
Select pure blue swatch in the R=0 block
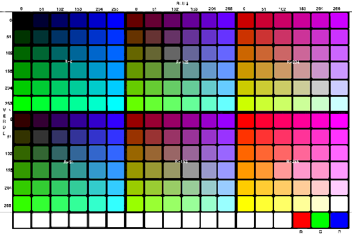(x=116, y=21)
